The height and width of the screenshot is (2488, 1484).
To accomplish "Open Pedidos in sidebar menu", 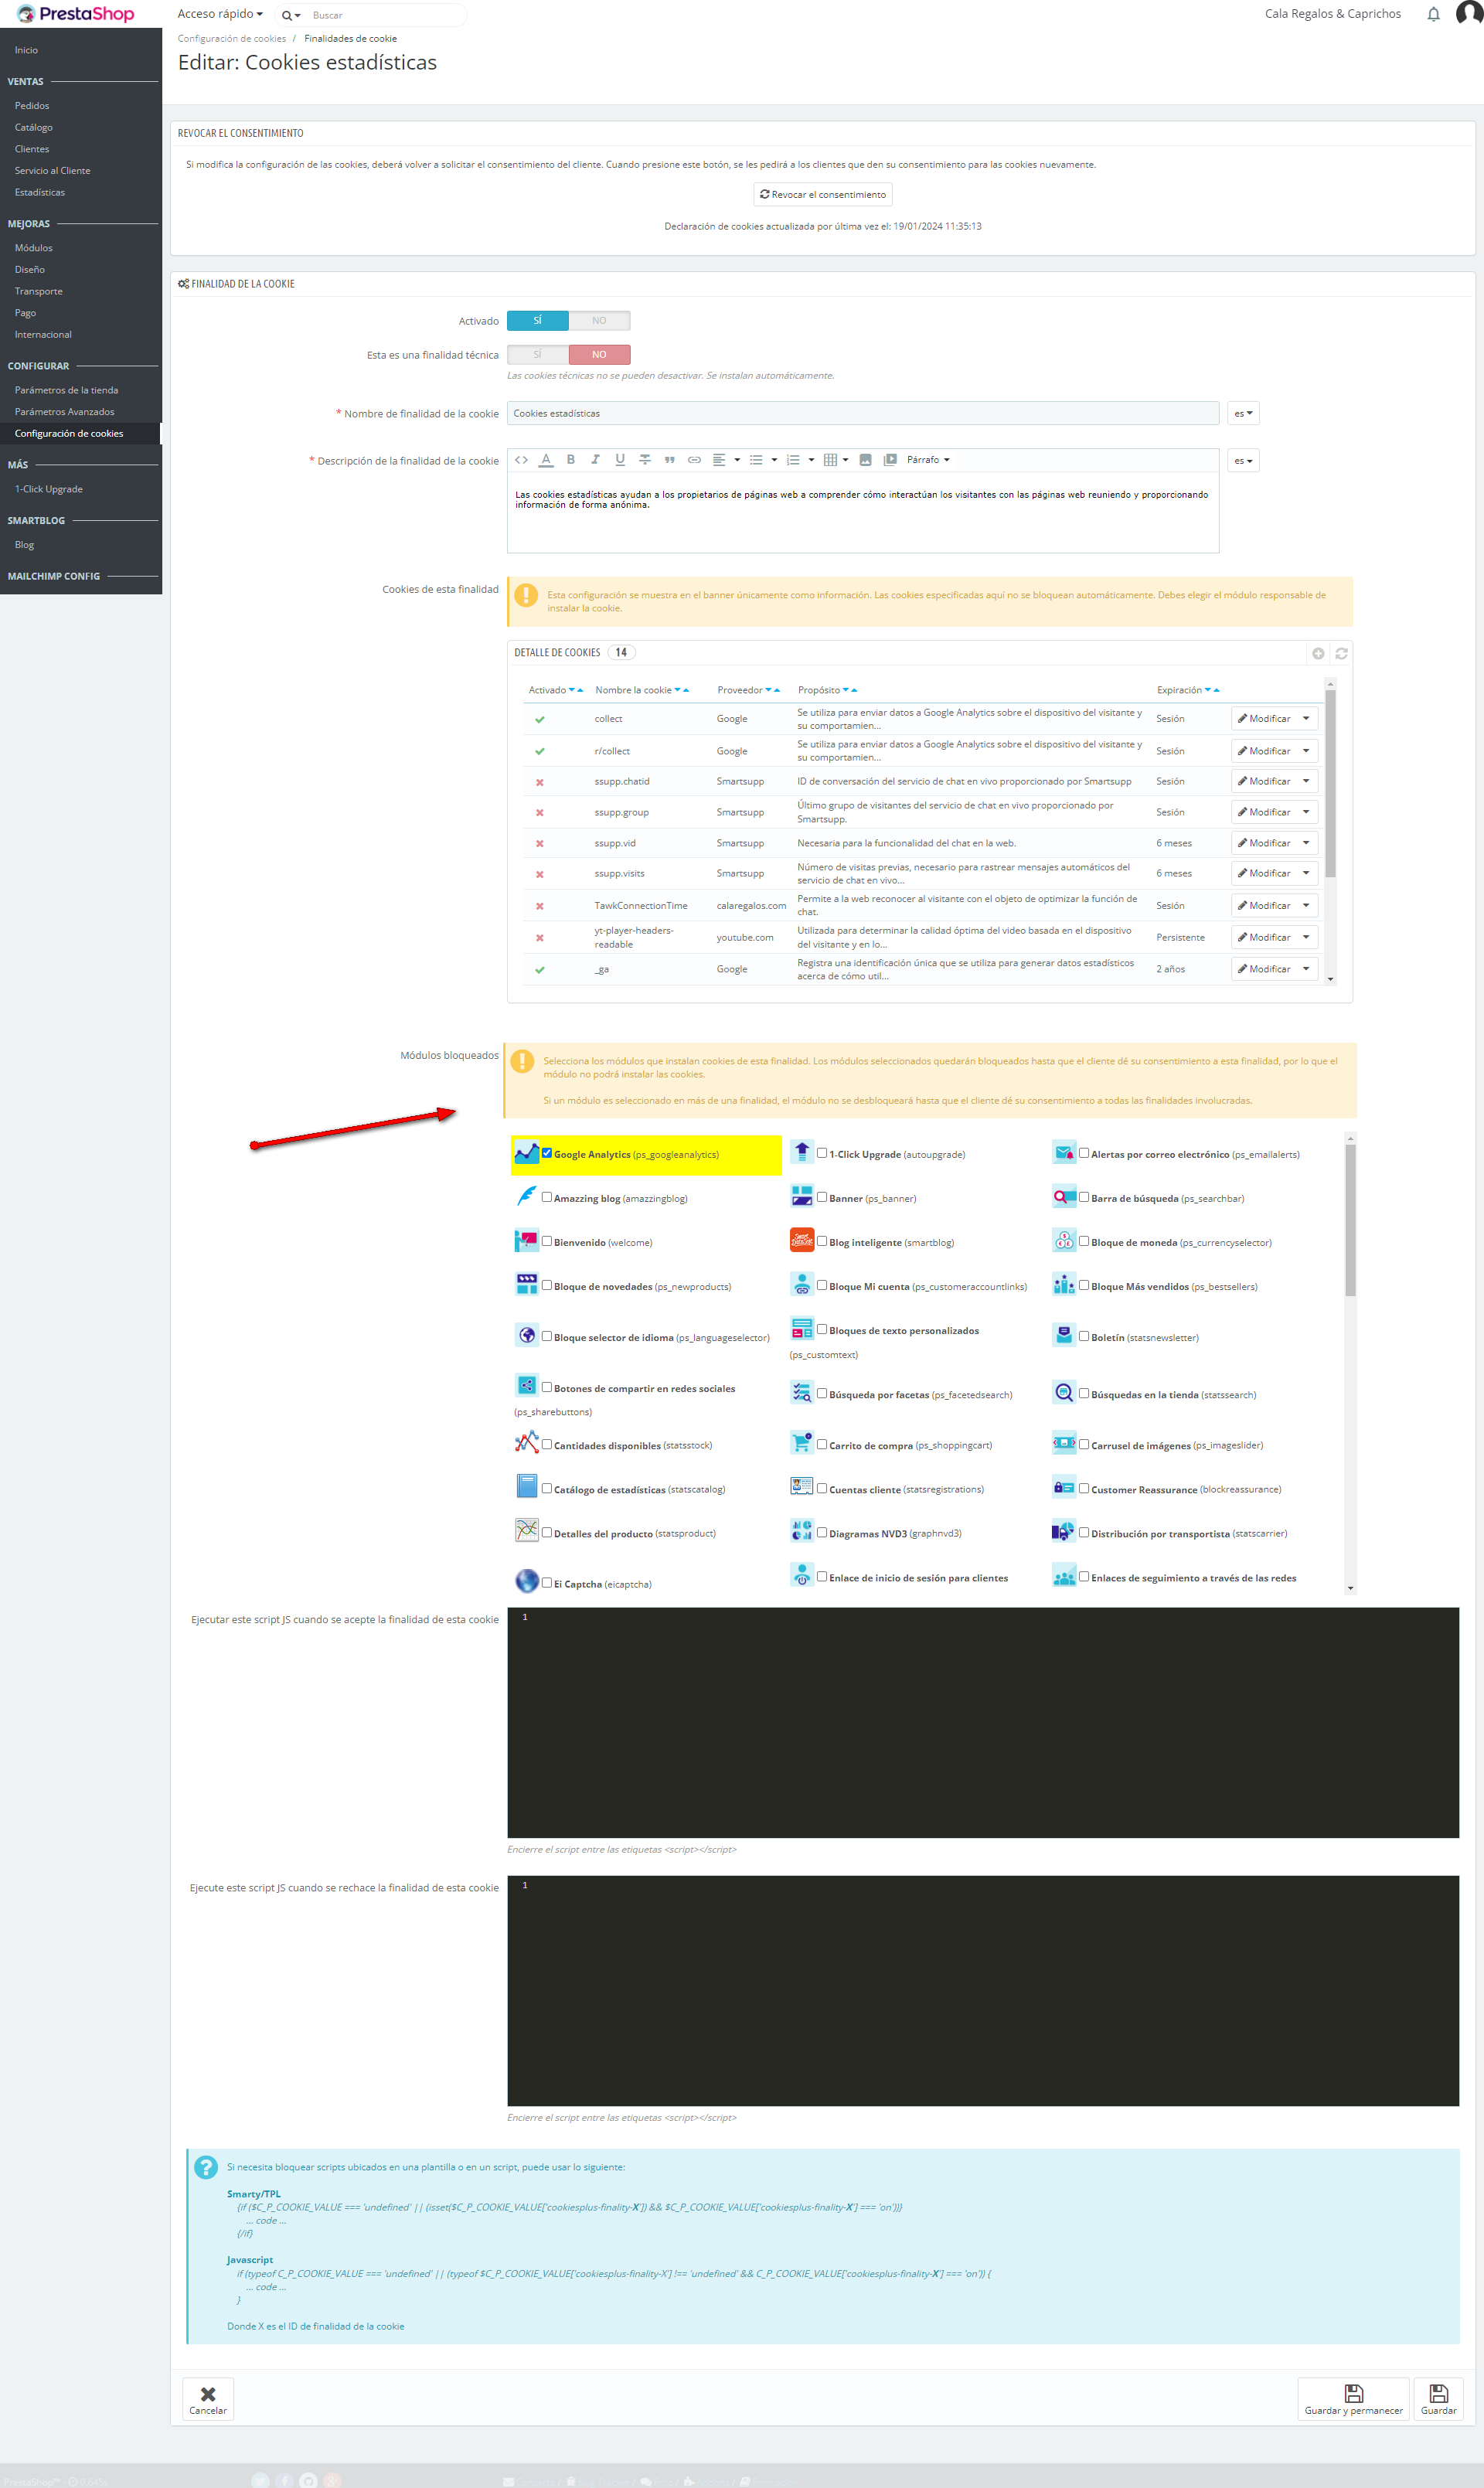I will [x=32, y=106].
